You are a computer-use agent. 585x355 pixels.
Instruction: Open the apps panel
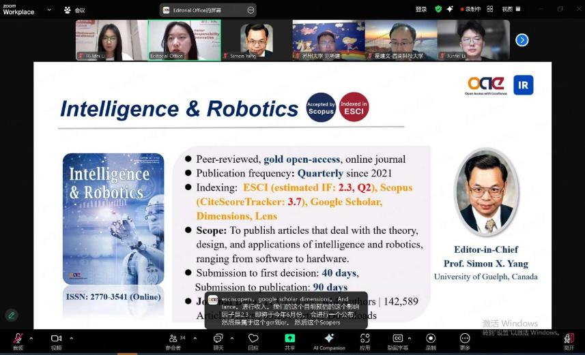pyautogui.click(x=365, y=339)
